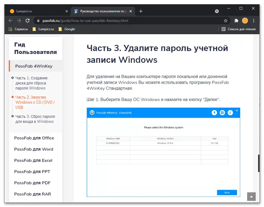Close the Lumpics.ru tab
264x207 pixels.
(67, 11)
